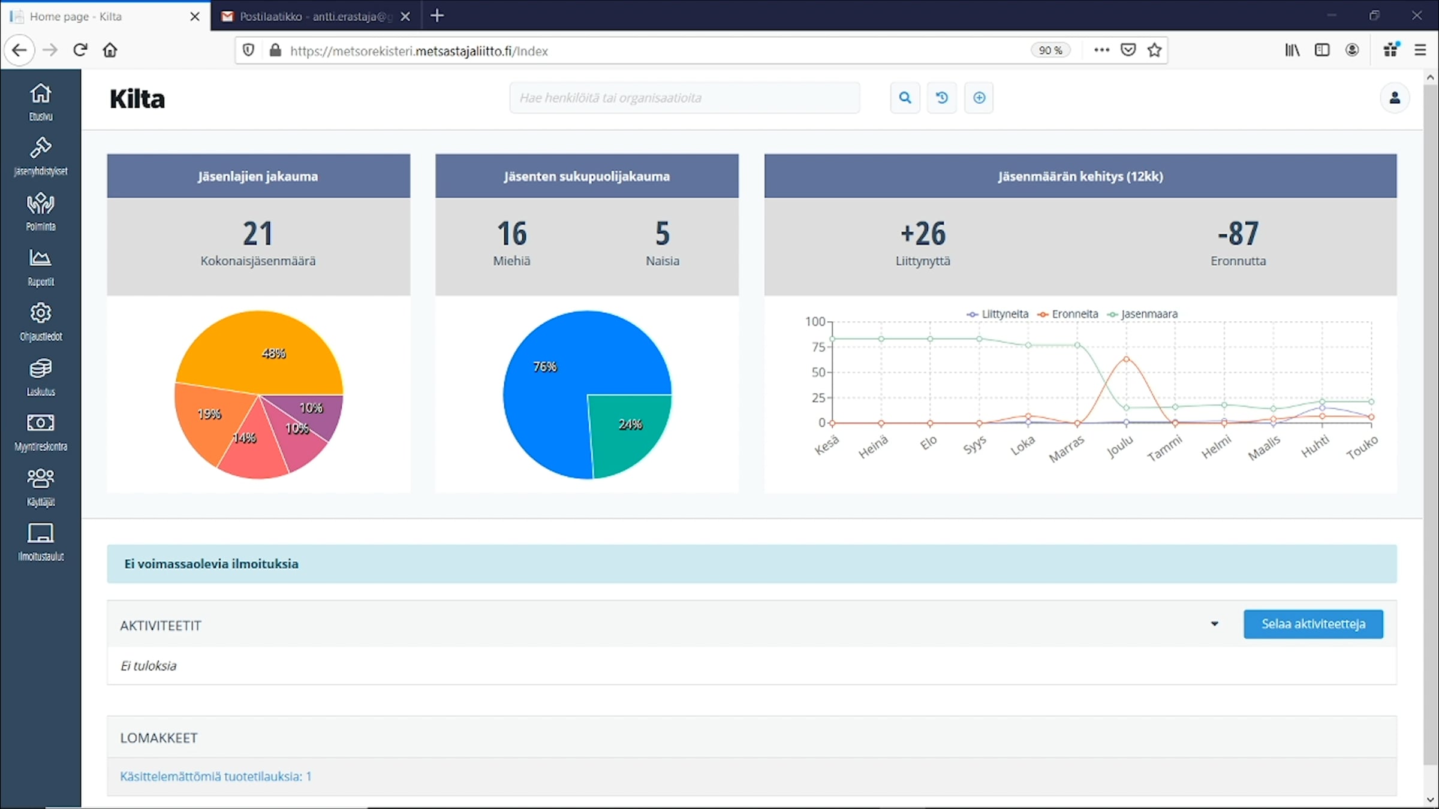This screenshot has height=809, width=1439.
Task: Open Käyttäjät users icon
Action: (41, 488)
